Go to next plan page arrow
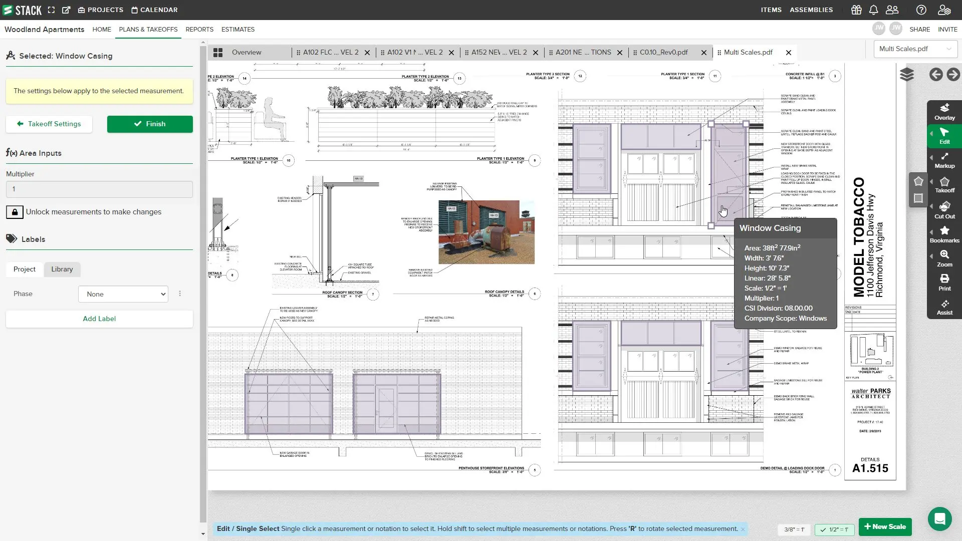The image size is (962, 541). (953, 75)
